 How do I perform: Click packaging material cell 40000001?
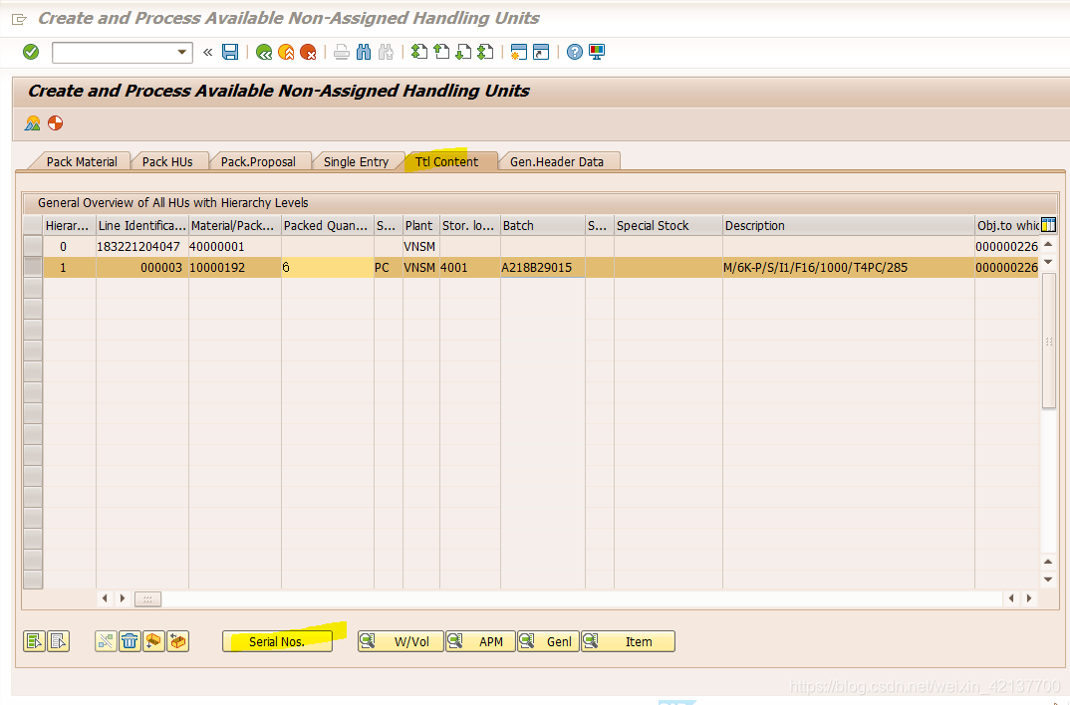coord(235,246)
